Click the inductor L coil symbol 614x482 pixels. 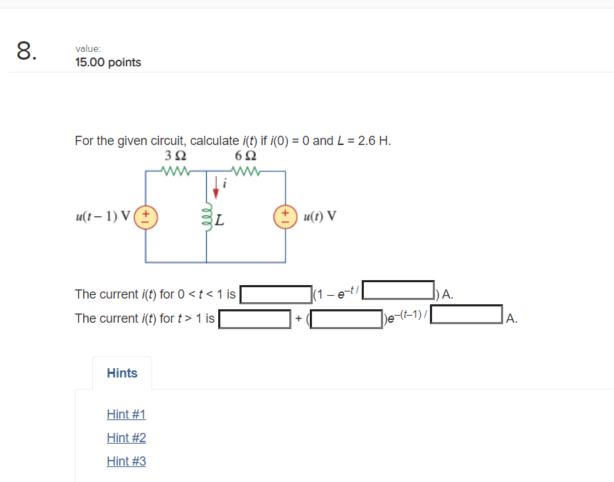pos(205,218)
